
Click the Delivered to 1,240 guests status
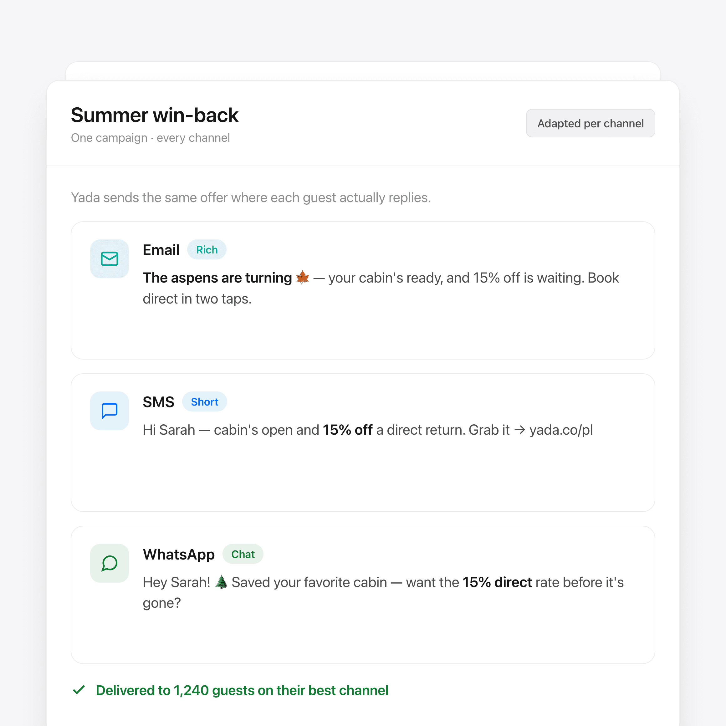[x=242, y=690]
